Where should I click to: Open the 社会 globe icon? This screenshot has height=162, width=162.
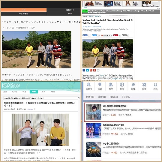[x=122, y=85]
